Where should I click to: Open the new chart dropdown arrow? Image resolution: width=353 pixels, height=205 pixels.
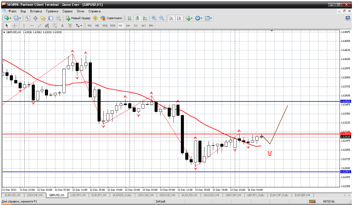(x=10, y=18)
